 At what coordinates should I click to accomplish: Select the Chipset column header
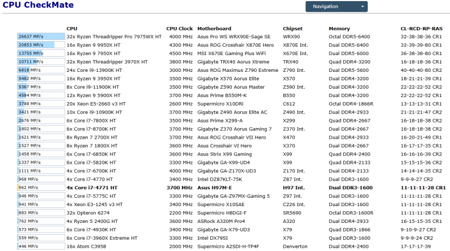pos(292,29)
